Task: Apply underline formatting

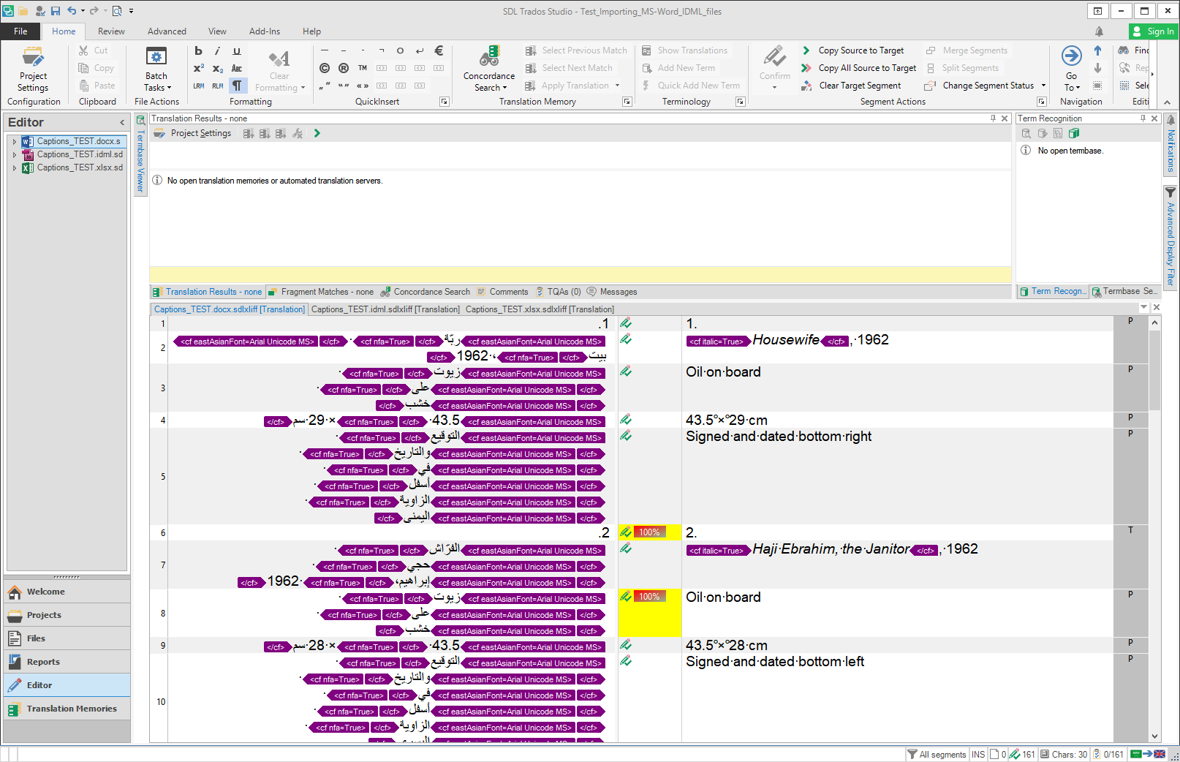Action: click(236, 50)
